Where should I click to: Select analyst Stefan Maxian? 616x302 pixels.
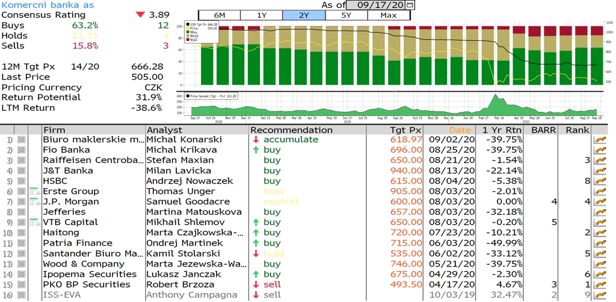pyautogui.click(x=180, y=160)
